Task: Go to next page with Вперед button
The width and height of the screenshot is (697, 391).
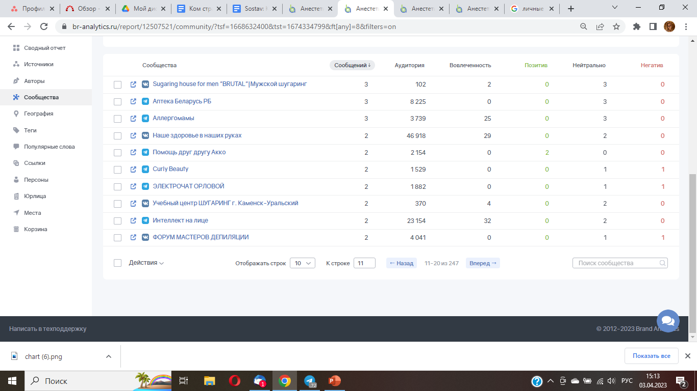Action: click(482, 263)
